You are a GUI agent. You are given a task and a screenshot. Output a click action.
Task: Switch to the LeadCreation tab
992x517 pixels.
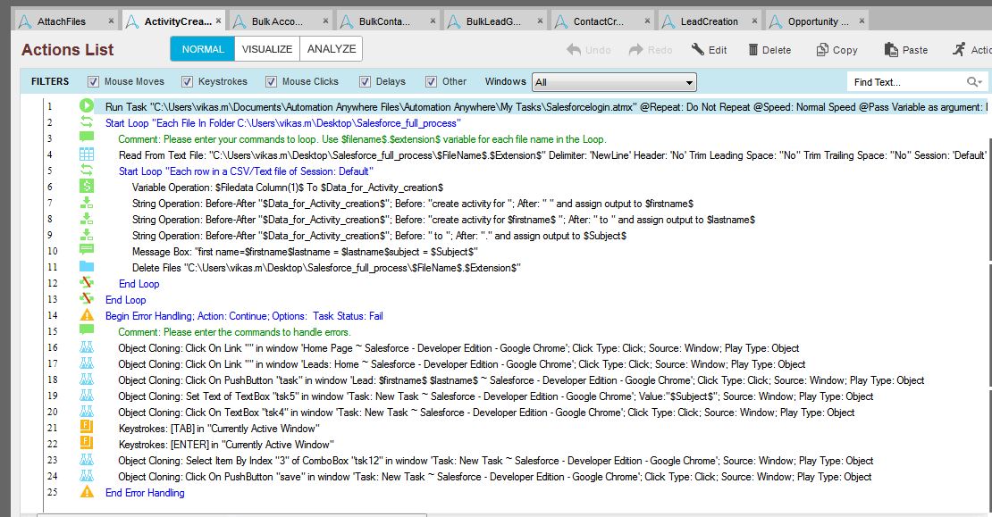click(x=709, y=21)
